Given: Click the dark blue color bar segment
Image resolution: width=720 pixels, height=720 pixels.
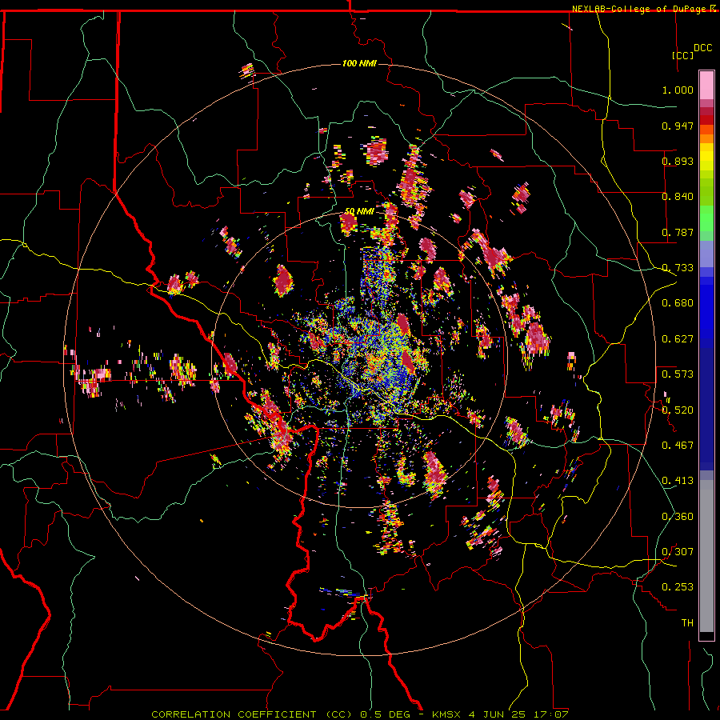Looking at the screenshot, I should [x=706, y=409].
